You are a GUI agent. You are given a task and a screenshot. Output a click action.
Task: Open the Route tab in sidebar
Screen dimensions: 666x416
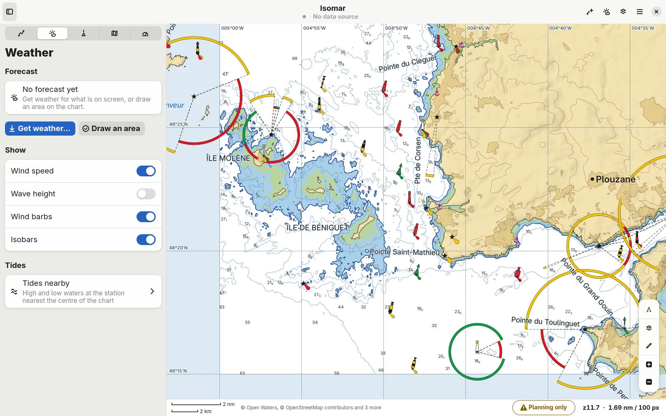(21, 33)
